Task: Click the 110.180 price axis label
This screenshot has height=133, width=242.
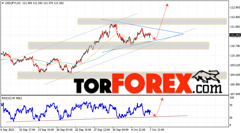Action: click(235, 56)
